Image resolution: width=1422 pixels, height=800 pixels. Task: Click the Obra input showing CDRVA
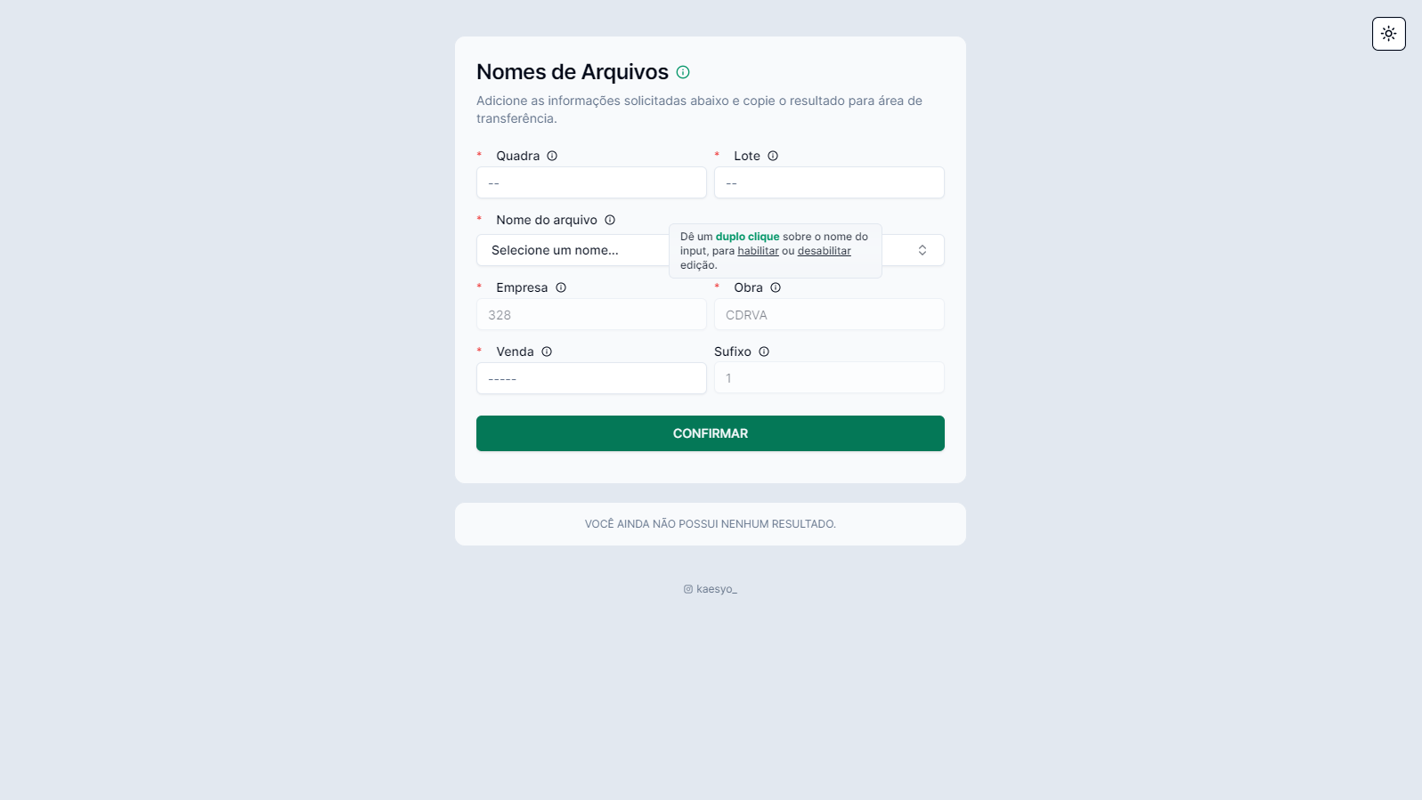pyautogui.click(x=828, y=314)
